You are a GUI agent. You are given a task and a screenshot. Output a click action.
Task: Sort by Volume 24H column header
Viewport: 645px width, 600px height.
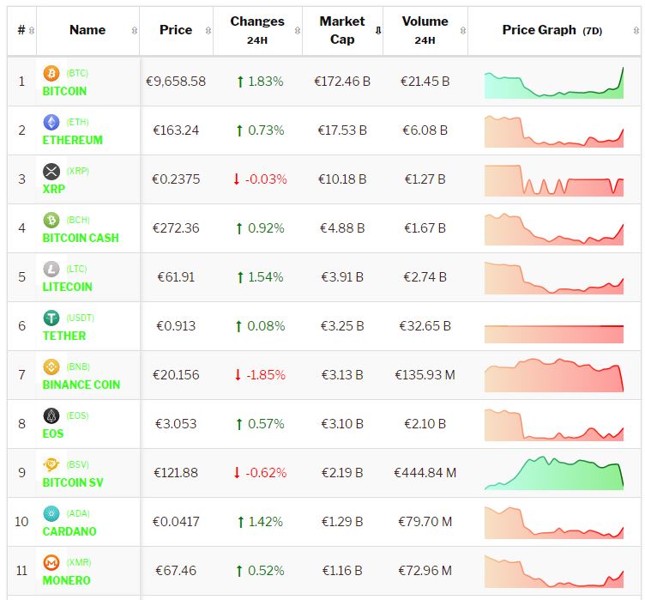(425, 30)
